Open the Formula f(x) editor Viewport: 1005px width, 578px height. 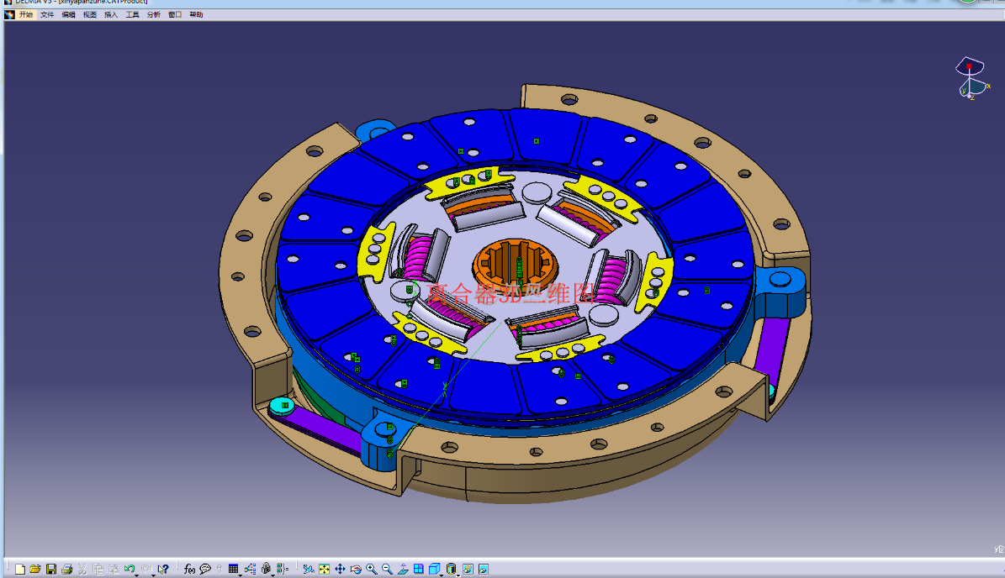[189, 569]
